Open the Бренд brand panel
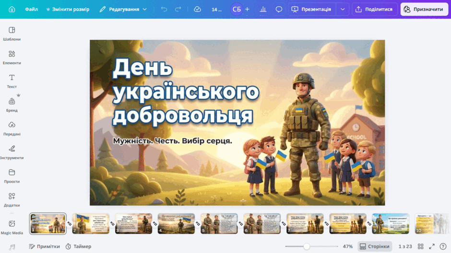Image resolution: width=451 pixels, height=253 pixels. click(x=12, y=105)
